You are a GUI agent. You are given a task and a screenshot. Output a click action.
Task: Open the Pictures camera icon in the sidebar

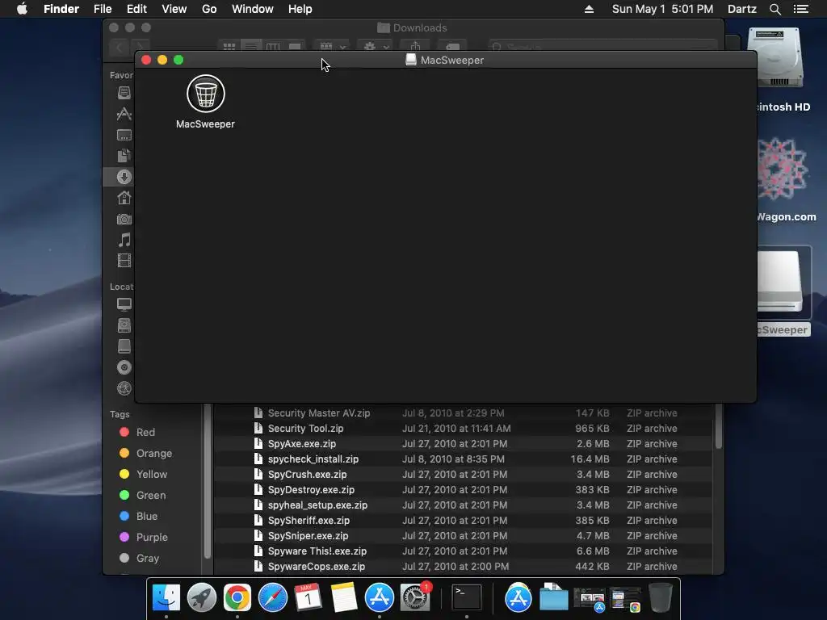[x=124, y=219]
